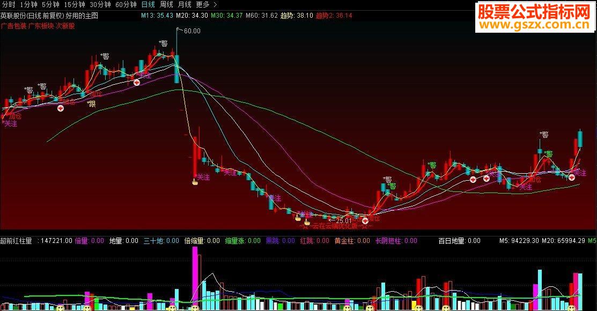
Task: Choose the 60分钟 period tab
Action: click(x=126, y=5)
